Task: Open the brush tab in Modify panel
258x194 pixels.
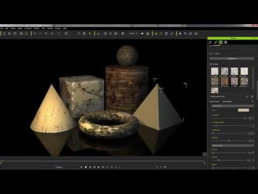Action: [216, 43]
